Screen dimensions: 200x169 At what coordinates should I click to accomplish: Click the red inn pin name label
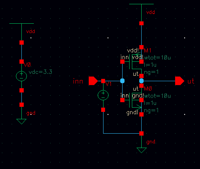pos(78,81)
